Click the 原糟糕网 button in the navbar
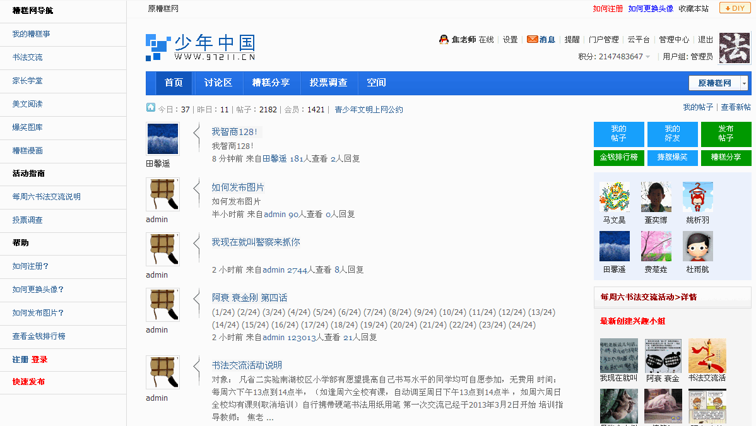Screen dimensions: 756x426 (714, 83)
